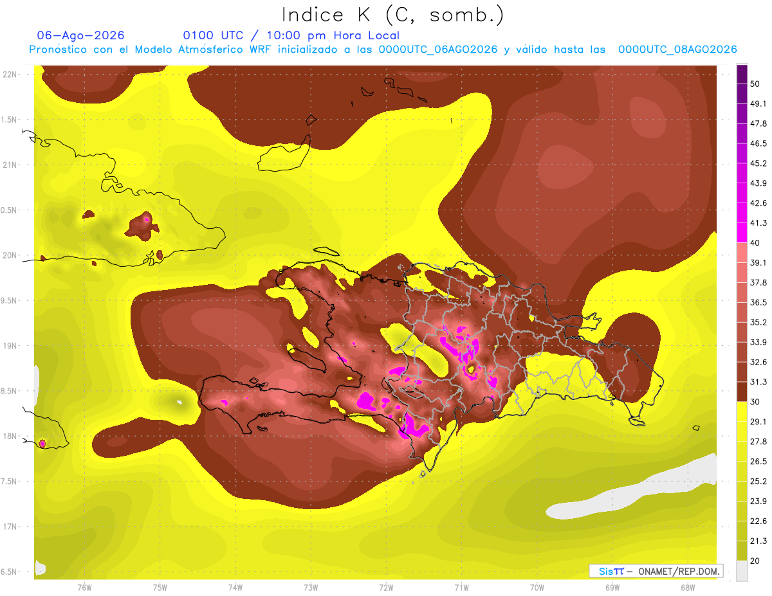Viewport: 772px width, 596px height.
Task: Pick the dark brown swatch between 30 and 31.3
Action: tap(742, 391)
